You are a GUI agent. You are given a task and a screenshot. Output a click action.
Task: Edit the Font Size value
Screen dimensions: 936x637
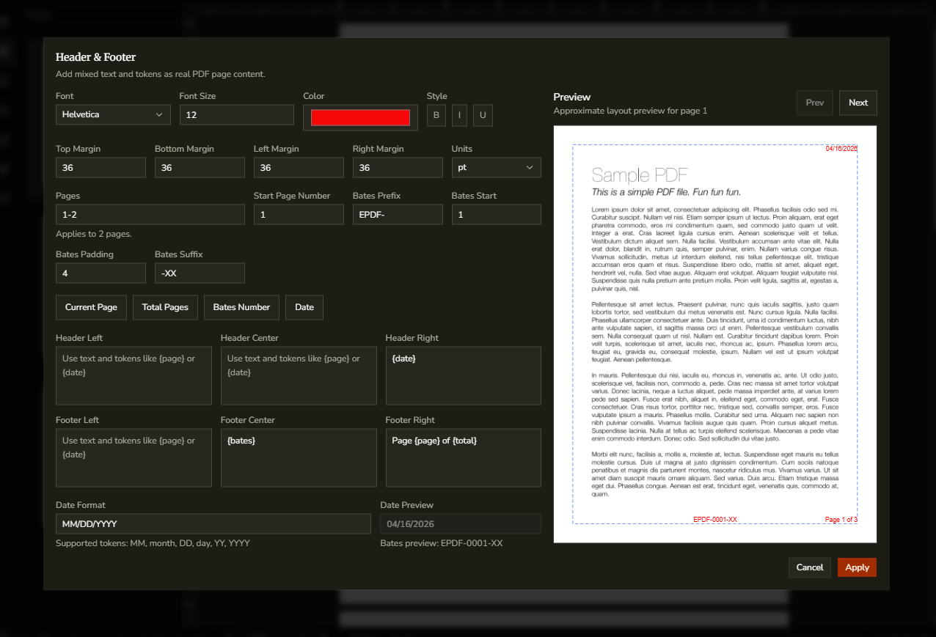pos(236,114)
